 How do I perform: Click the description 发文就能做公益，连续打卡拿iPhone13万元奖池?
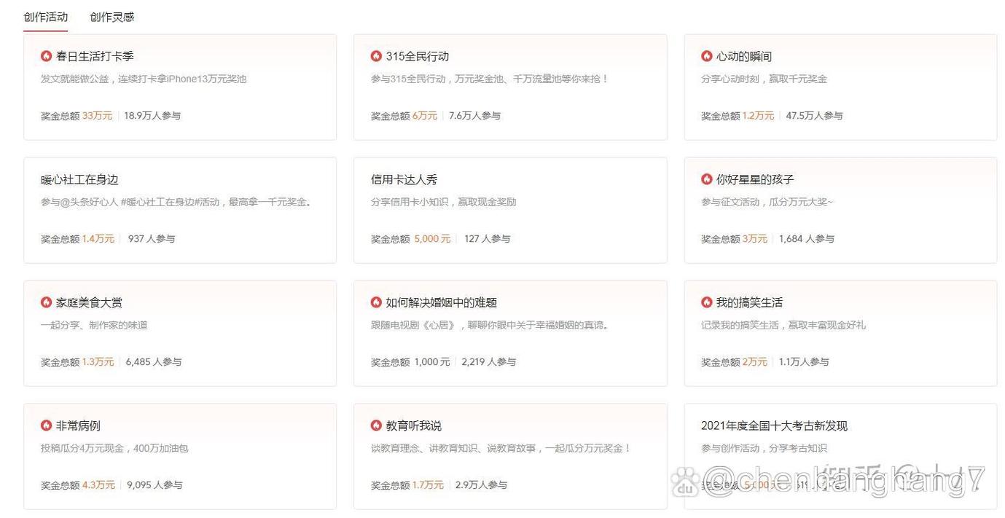(x=144, y=79)
